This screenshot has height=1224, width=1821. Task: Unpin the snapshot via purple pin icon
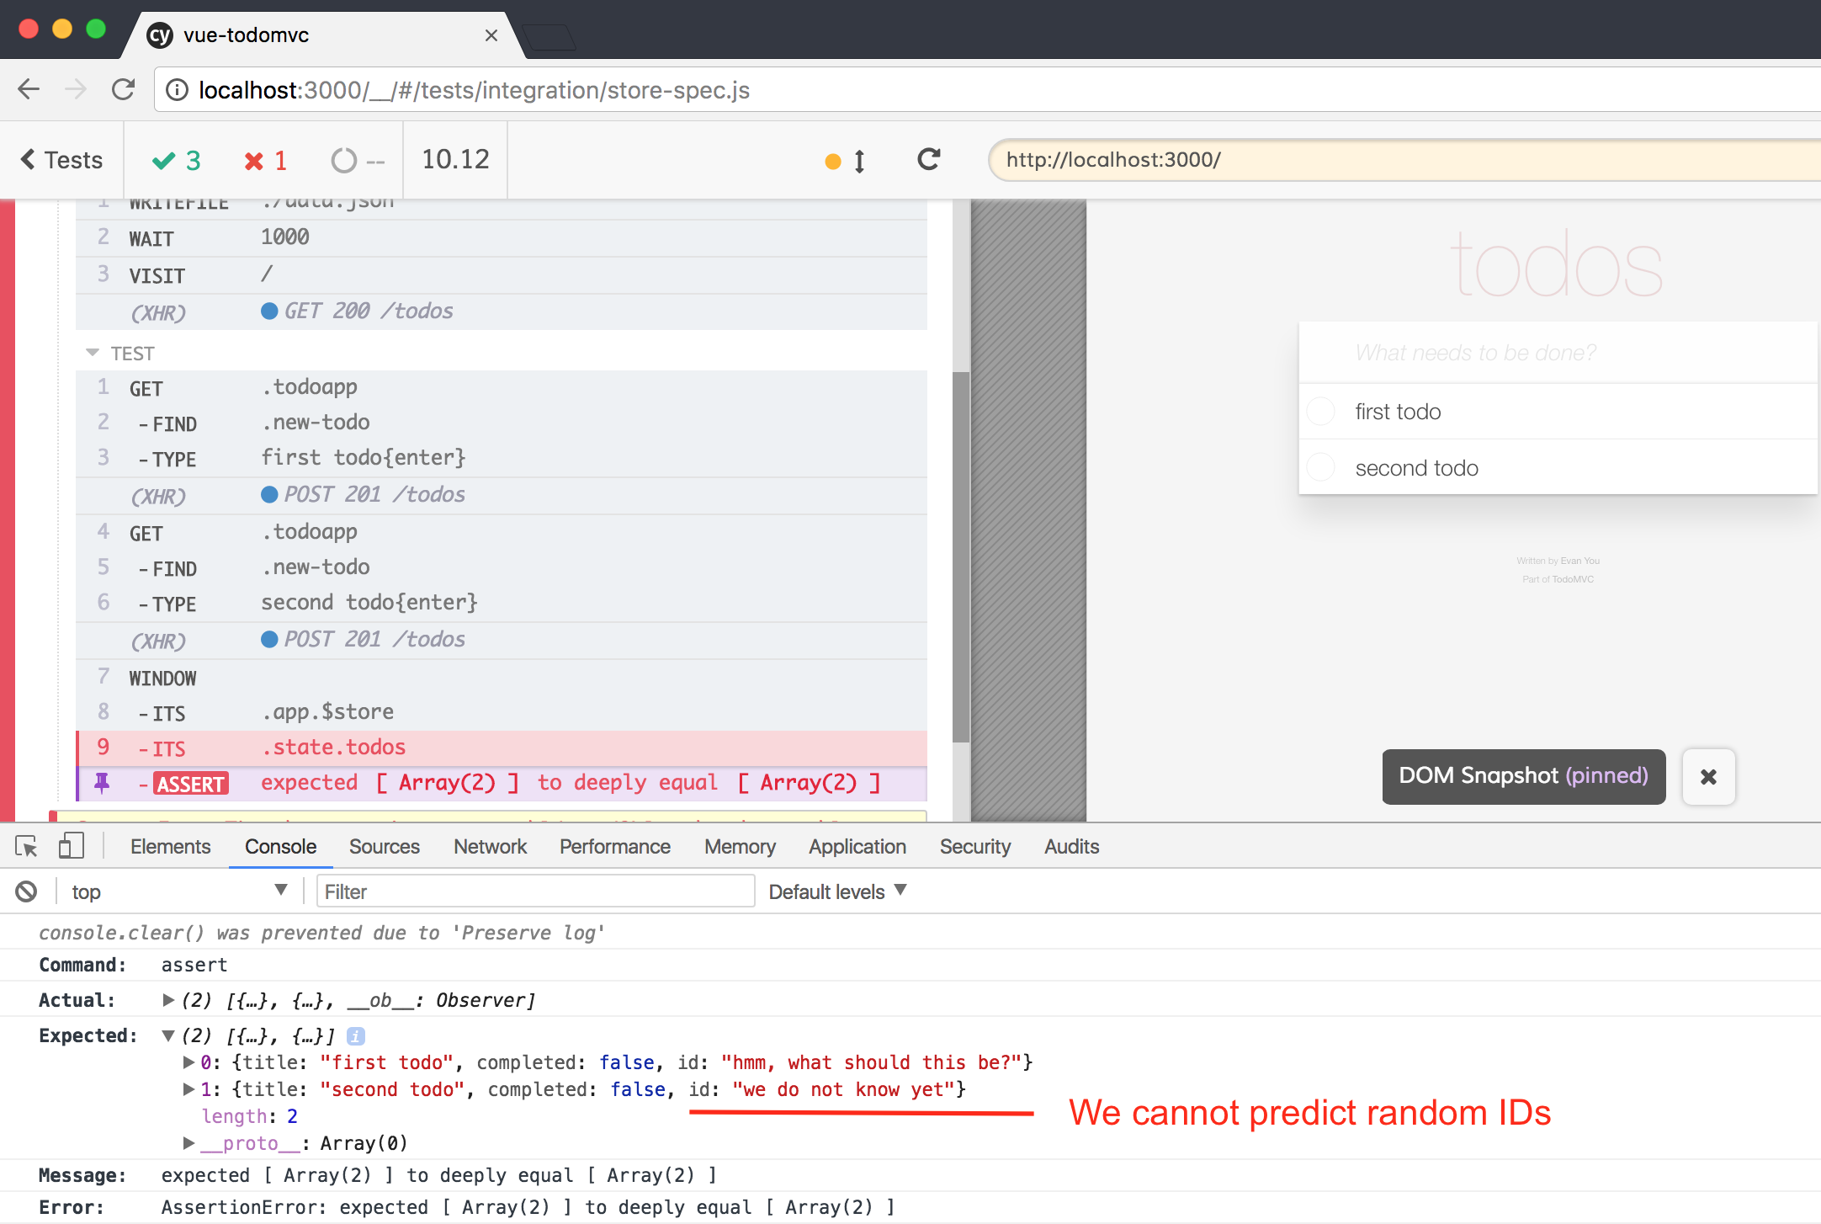tap(102, 783)
